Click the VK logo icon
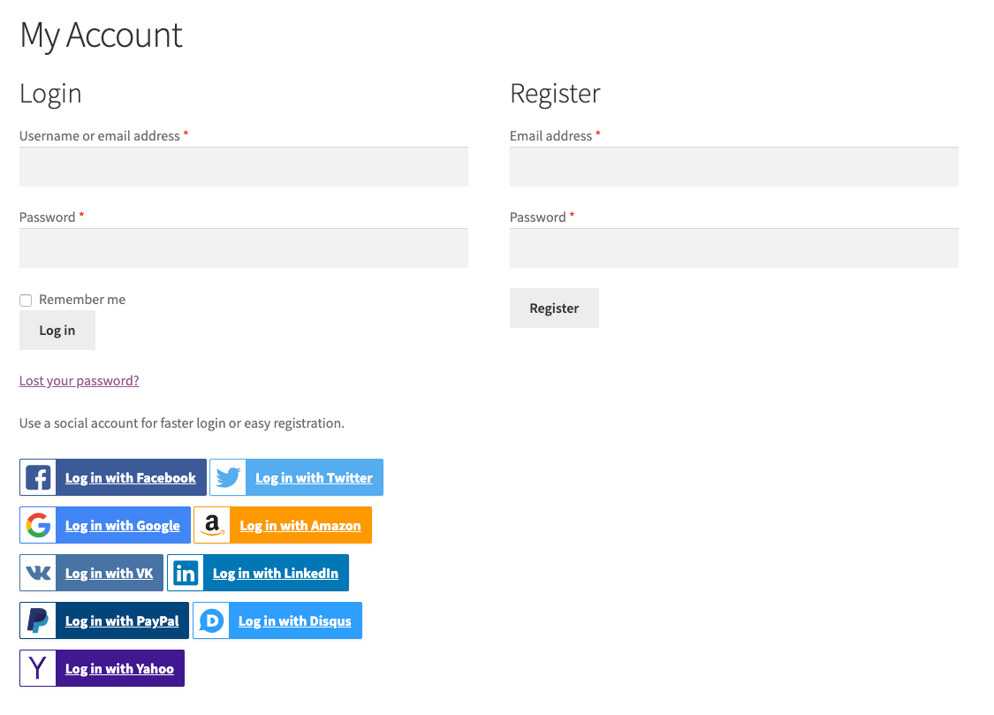Image resolution: width=994 pixels, height=715 pixels. click(37, 573)
